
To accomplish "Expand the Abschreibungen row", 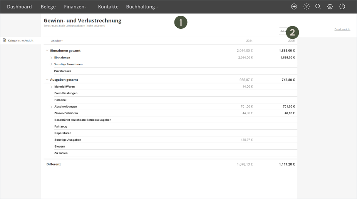I will tap(51, 106).
